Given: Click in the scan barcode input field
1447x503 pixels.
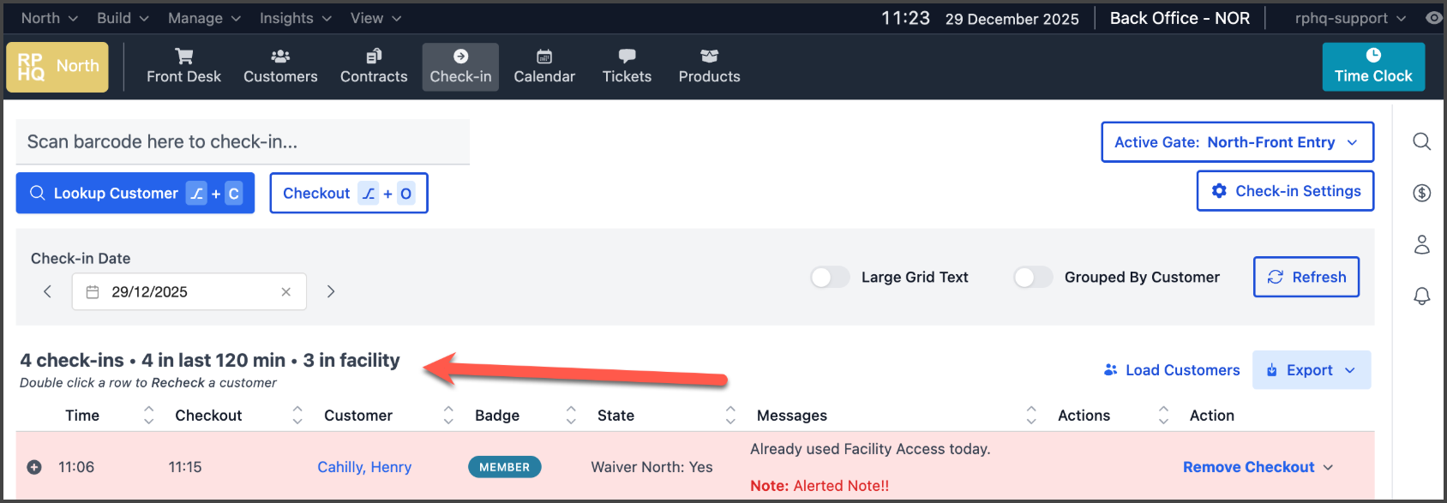Looking at the screenshot, I should [243, 141].
